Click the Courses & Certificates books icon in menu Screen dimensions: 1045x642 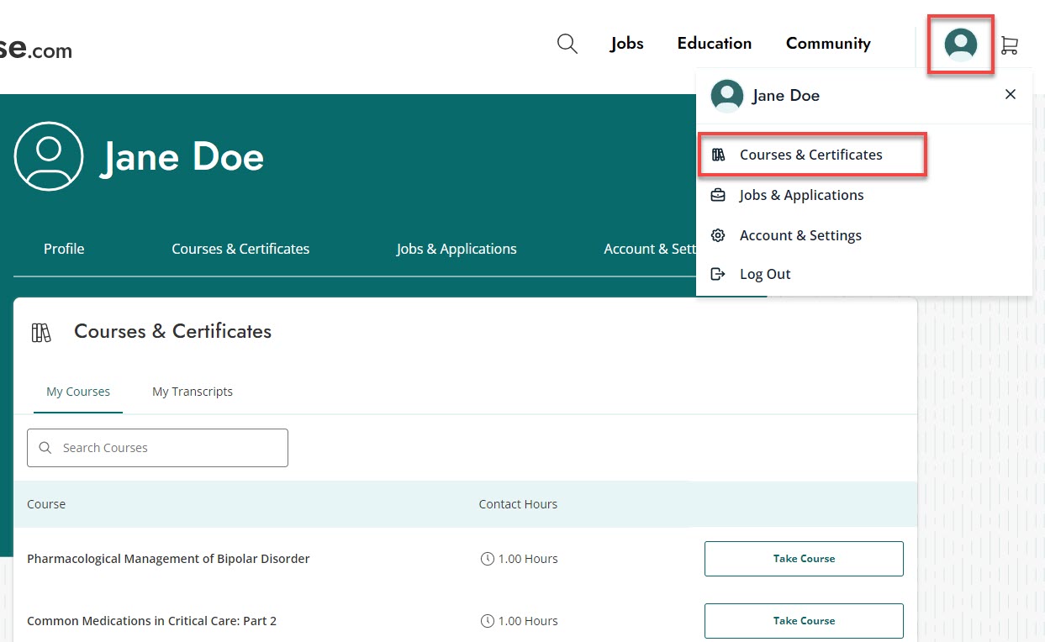pos(718,154)
